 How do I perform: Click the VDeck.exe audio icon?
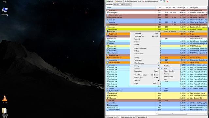tap(108, 98)
